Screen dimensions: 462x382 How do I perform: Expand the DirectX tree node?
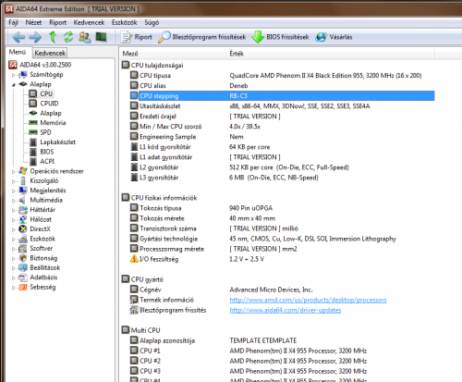click(x=13, y=229)
